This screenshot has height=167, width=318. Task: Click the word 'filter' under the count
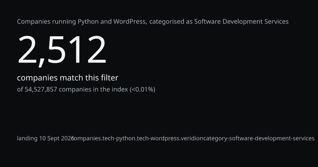point(109,78)
